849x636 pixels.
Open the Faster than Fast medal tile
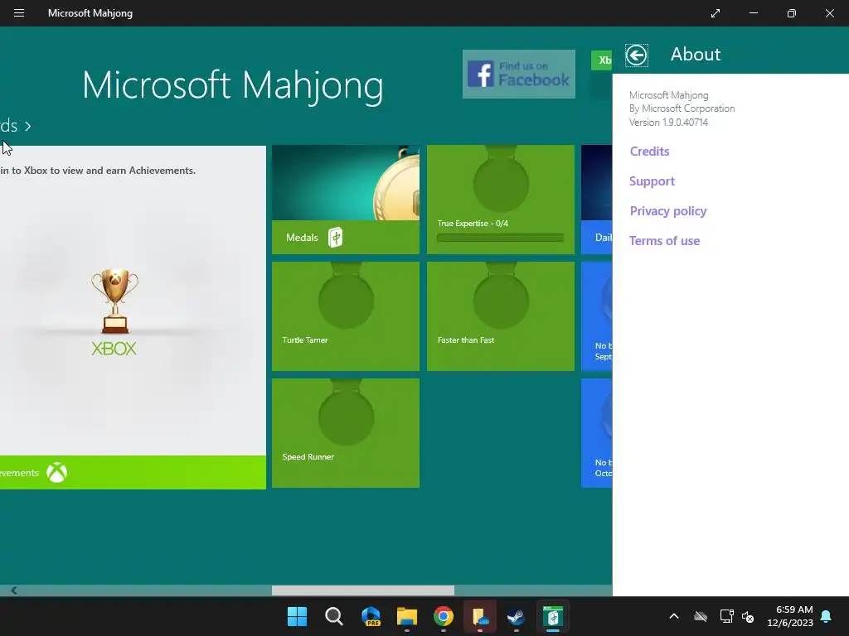point(500,316)
